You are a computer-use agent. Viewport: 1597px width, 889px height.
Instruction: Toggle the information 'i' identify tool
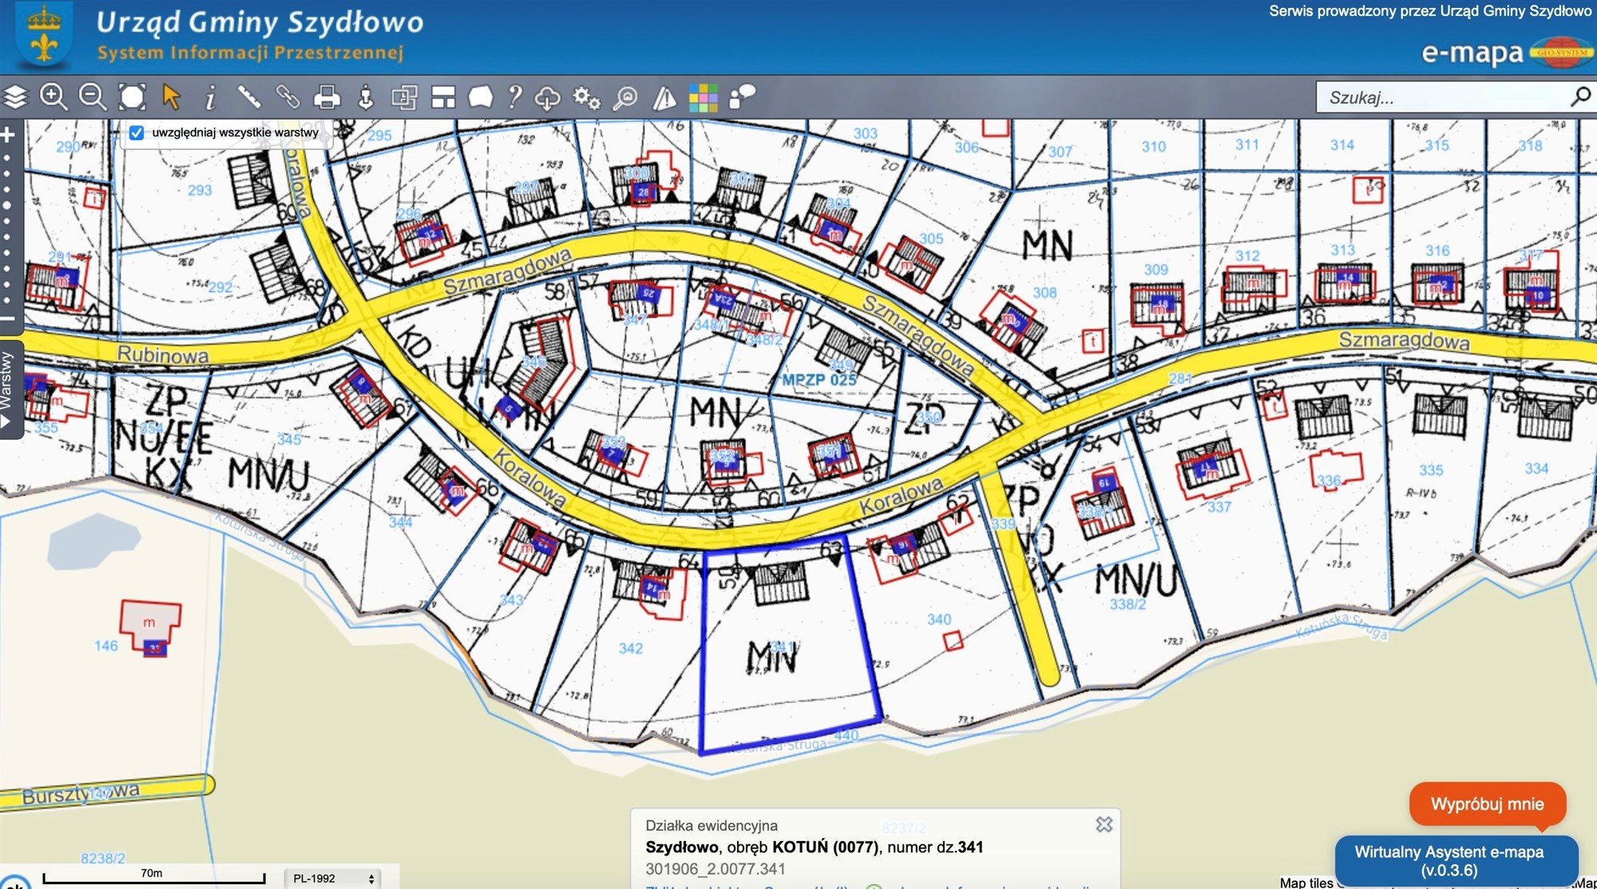[210, 98]
